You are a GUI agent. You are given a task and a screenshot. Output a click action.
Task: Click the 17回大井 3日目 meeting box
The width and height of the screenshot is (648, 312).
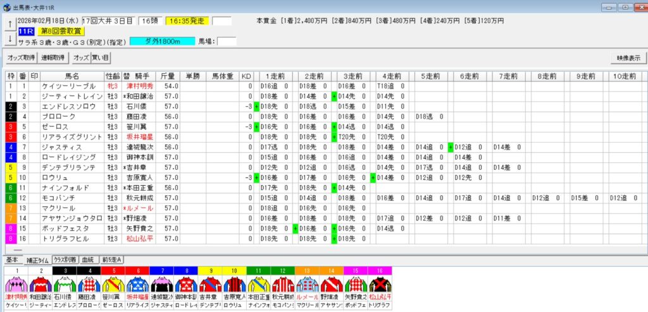[x=108, y=21]
